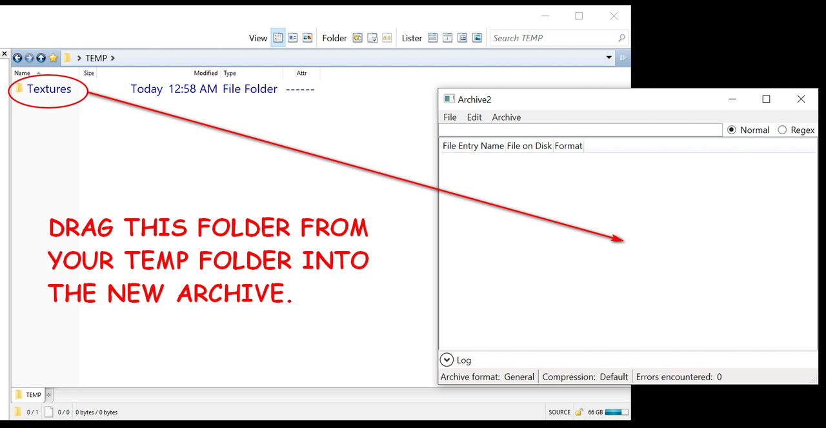Click the folder count icon in status bar
Viewport: 826px width, 428px height.
(x=18, y=412)
